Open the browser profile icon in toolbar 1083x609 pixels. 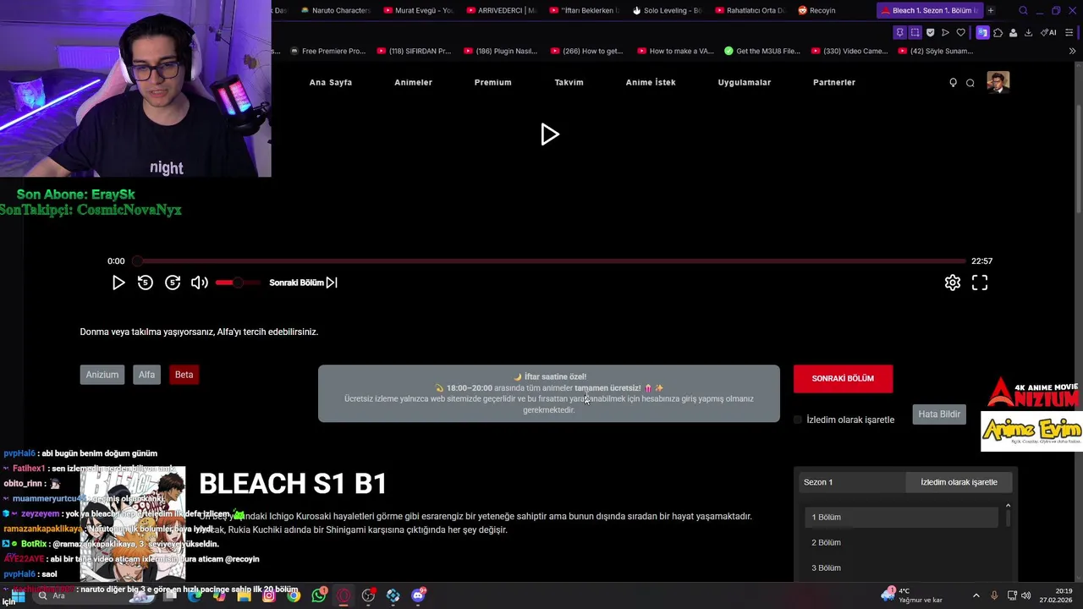tap(1013, 33)
